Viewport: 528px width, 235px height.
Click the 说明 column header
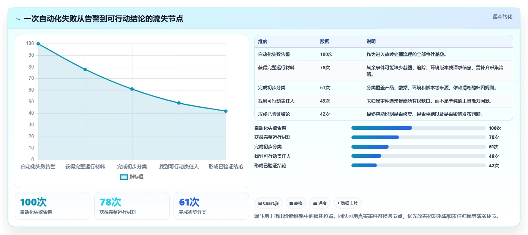(x=371, y=42)
